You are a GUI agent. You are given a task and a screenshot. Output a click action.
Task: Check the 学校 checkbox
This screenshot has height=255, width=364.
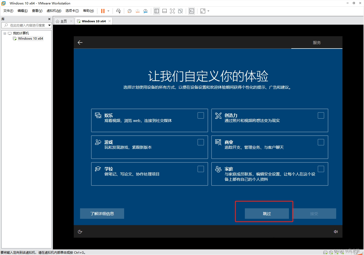[201, 169]
